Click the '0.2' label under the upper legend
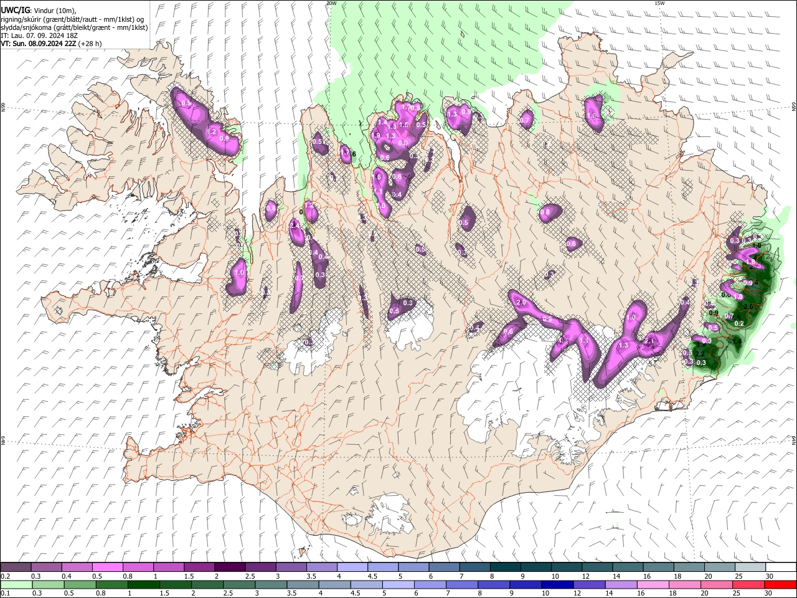The width and height of the screenshot is (797, 598). point(5,576)
